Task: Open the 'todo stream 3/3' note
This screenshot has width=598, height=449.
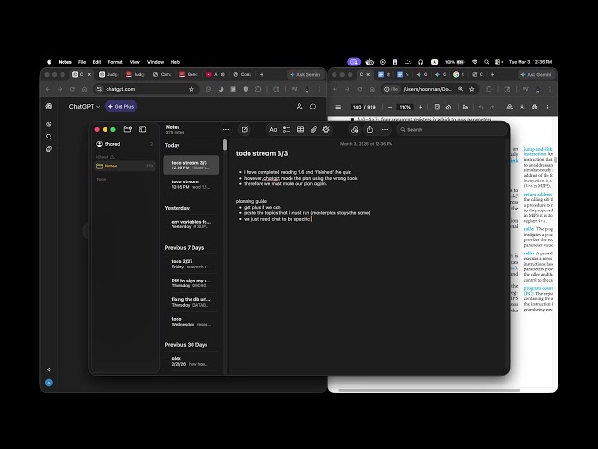Action: point(191,165)
